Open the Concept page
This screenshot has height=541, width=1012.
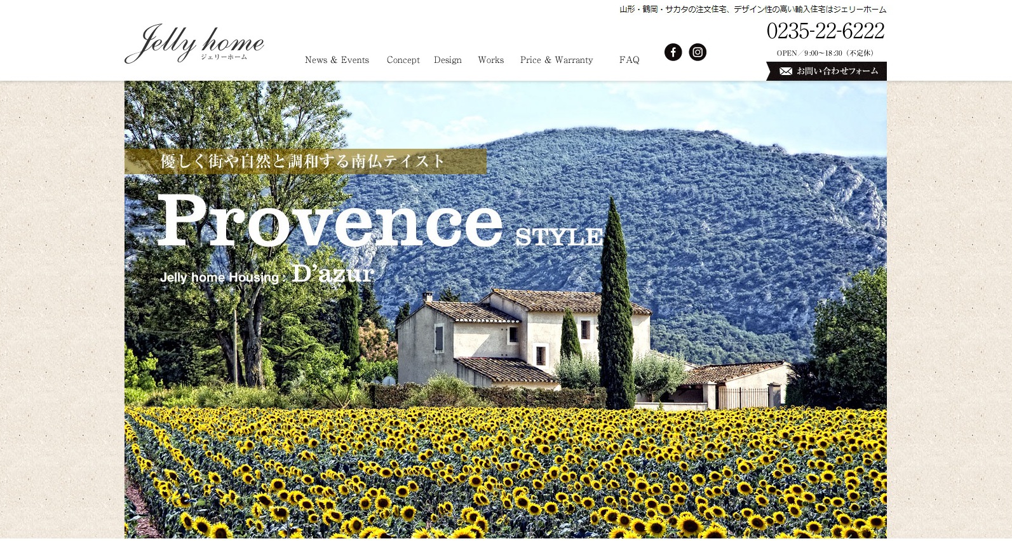403,60
